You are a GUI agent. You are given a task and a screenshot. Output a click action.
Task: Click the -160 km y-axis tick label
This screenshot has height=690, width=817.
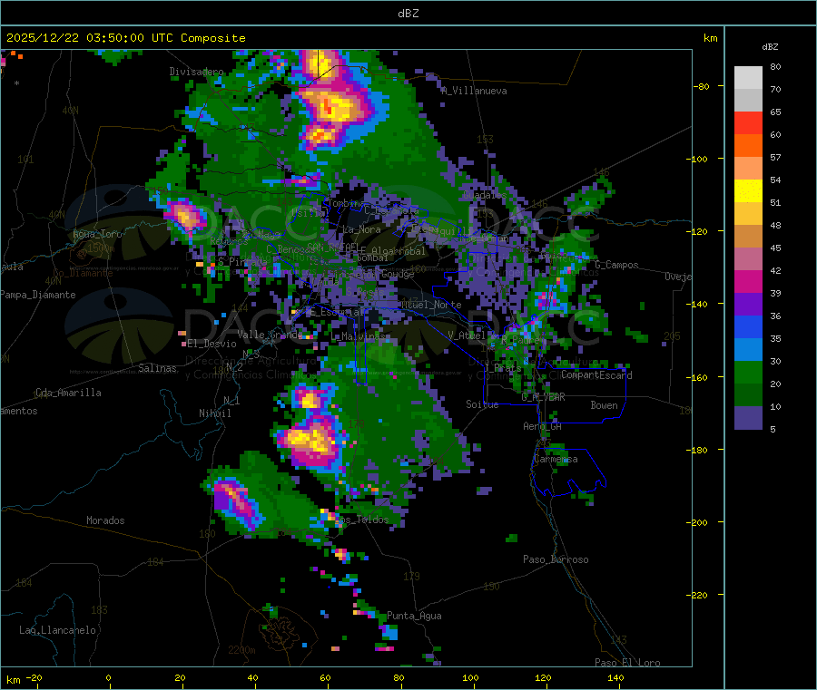click(x=699, y=377)
